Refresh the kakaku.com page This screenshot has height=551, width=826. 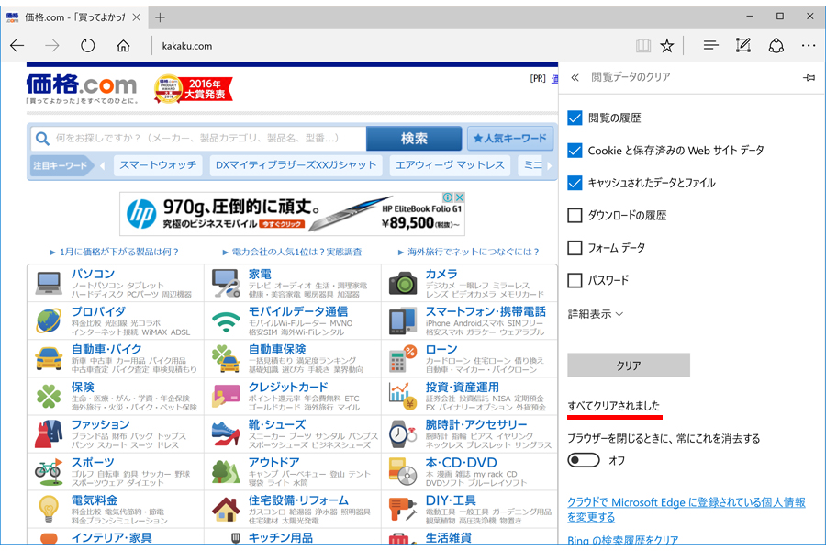tap(87, 46)
